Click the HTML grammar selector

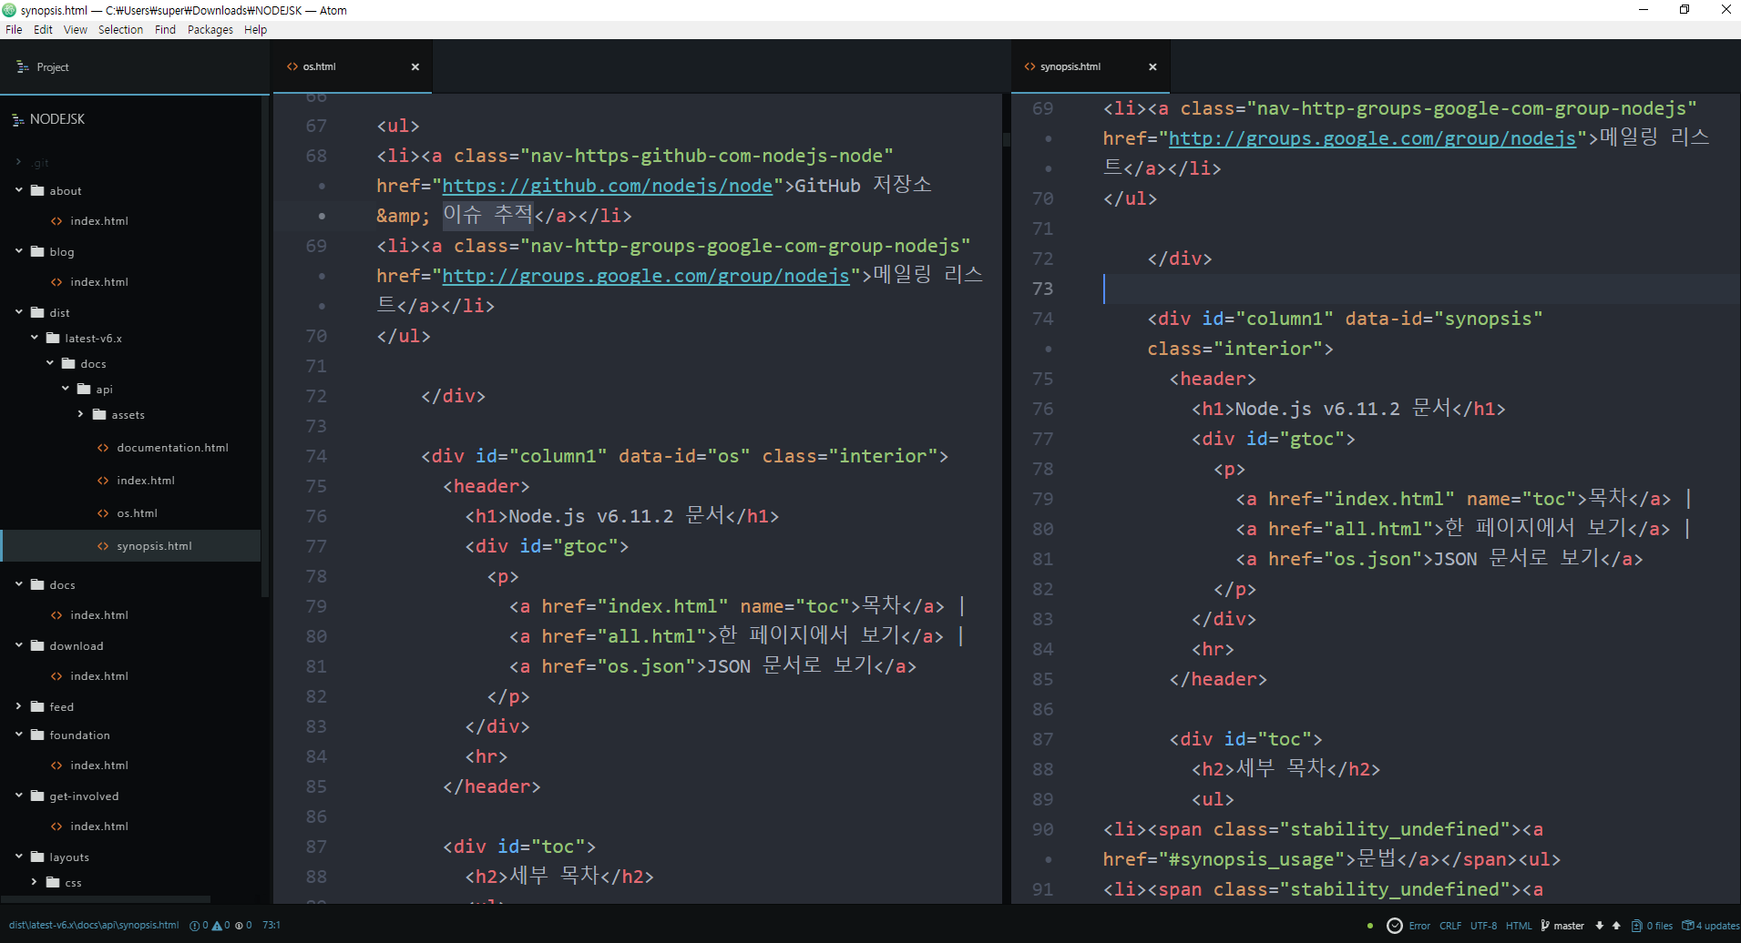tap(1519, 926)
